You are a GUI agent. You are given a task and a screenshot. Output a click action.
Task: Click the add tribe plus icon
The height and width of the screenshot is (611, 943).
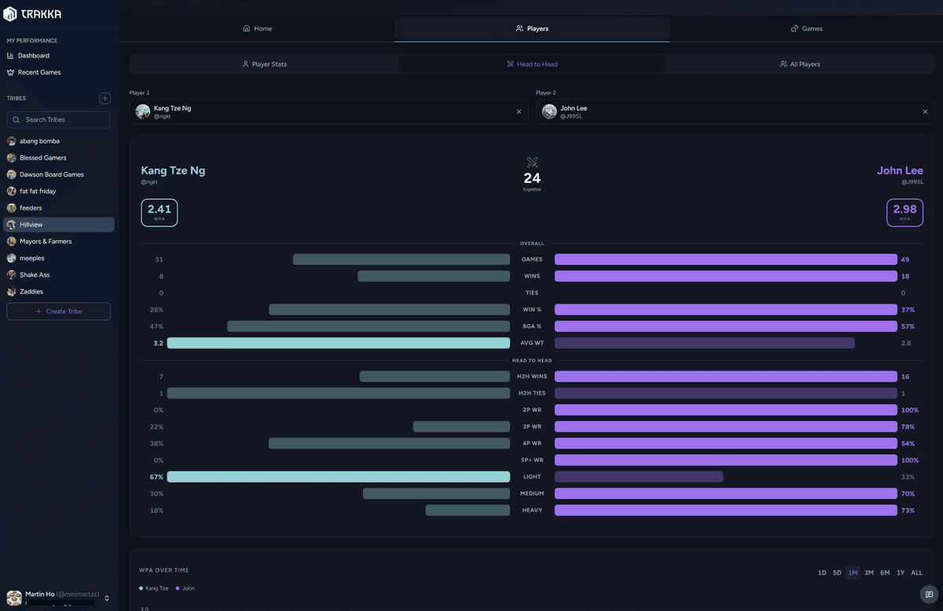[105, 98]
